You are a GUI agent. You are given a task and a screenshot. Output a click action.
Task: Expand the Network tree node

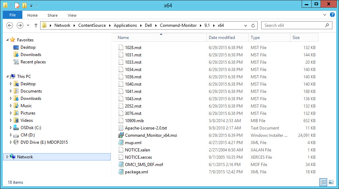tap(8, 157)
